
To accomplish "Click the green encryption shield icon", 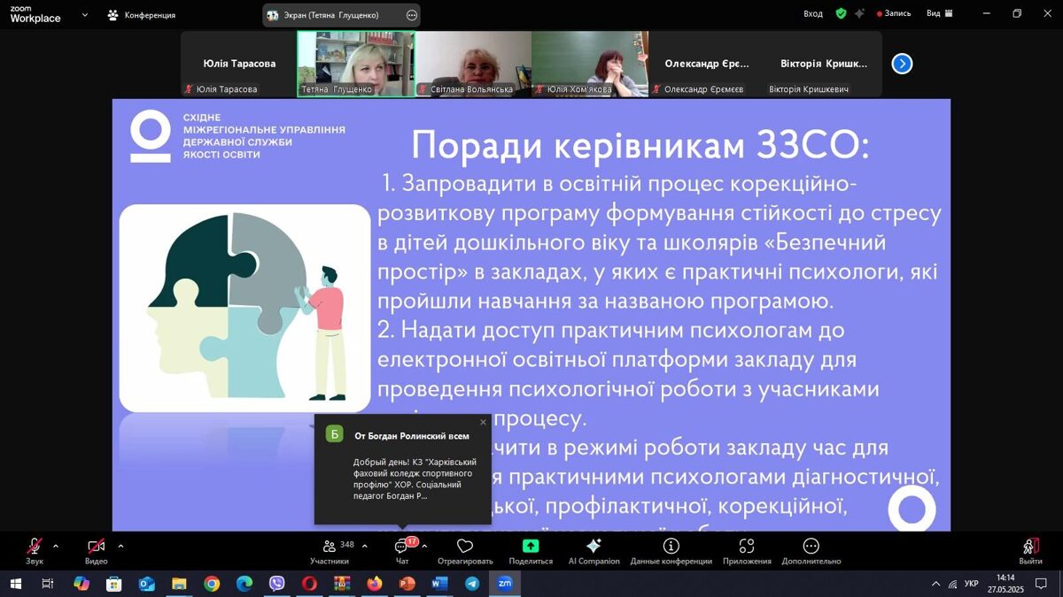I will pyautogui.click(x=841, y=13).
